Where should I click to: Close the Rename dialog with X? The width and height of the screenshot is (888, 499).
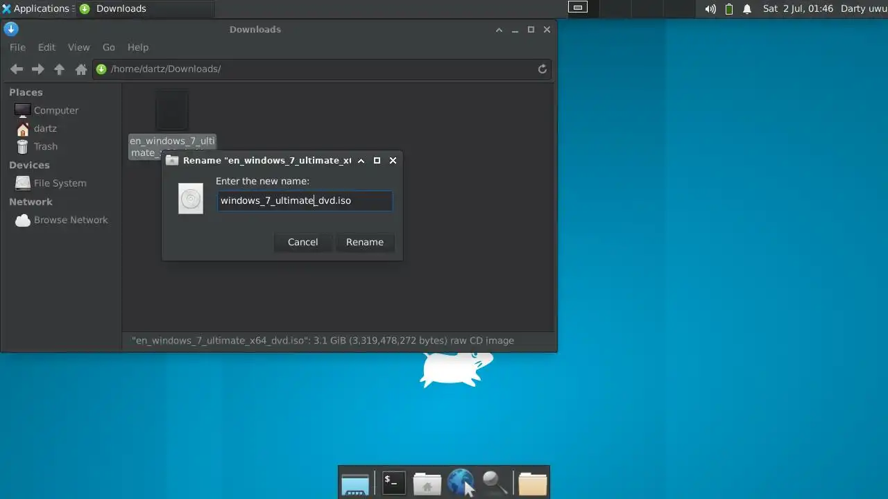pyautogui.click(x=393, y=160)
